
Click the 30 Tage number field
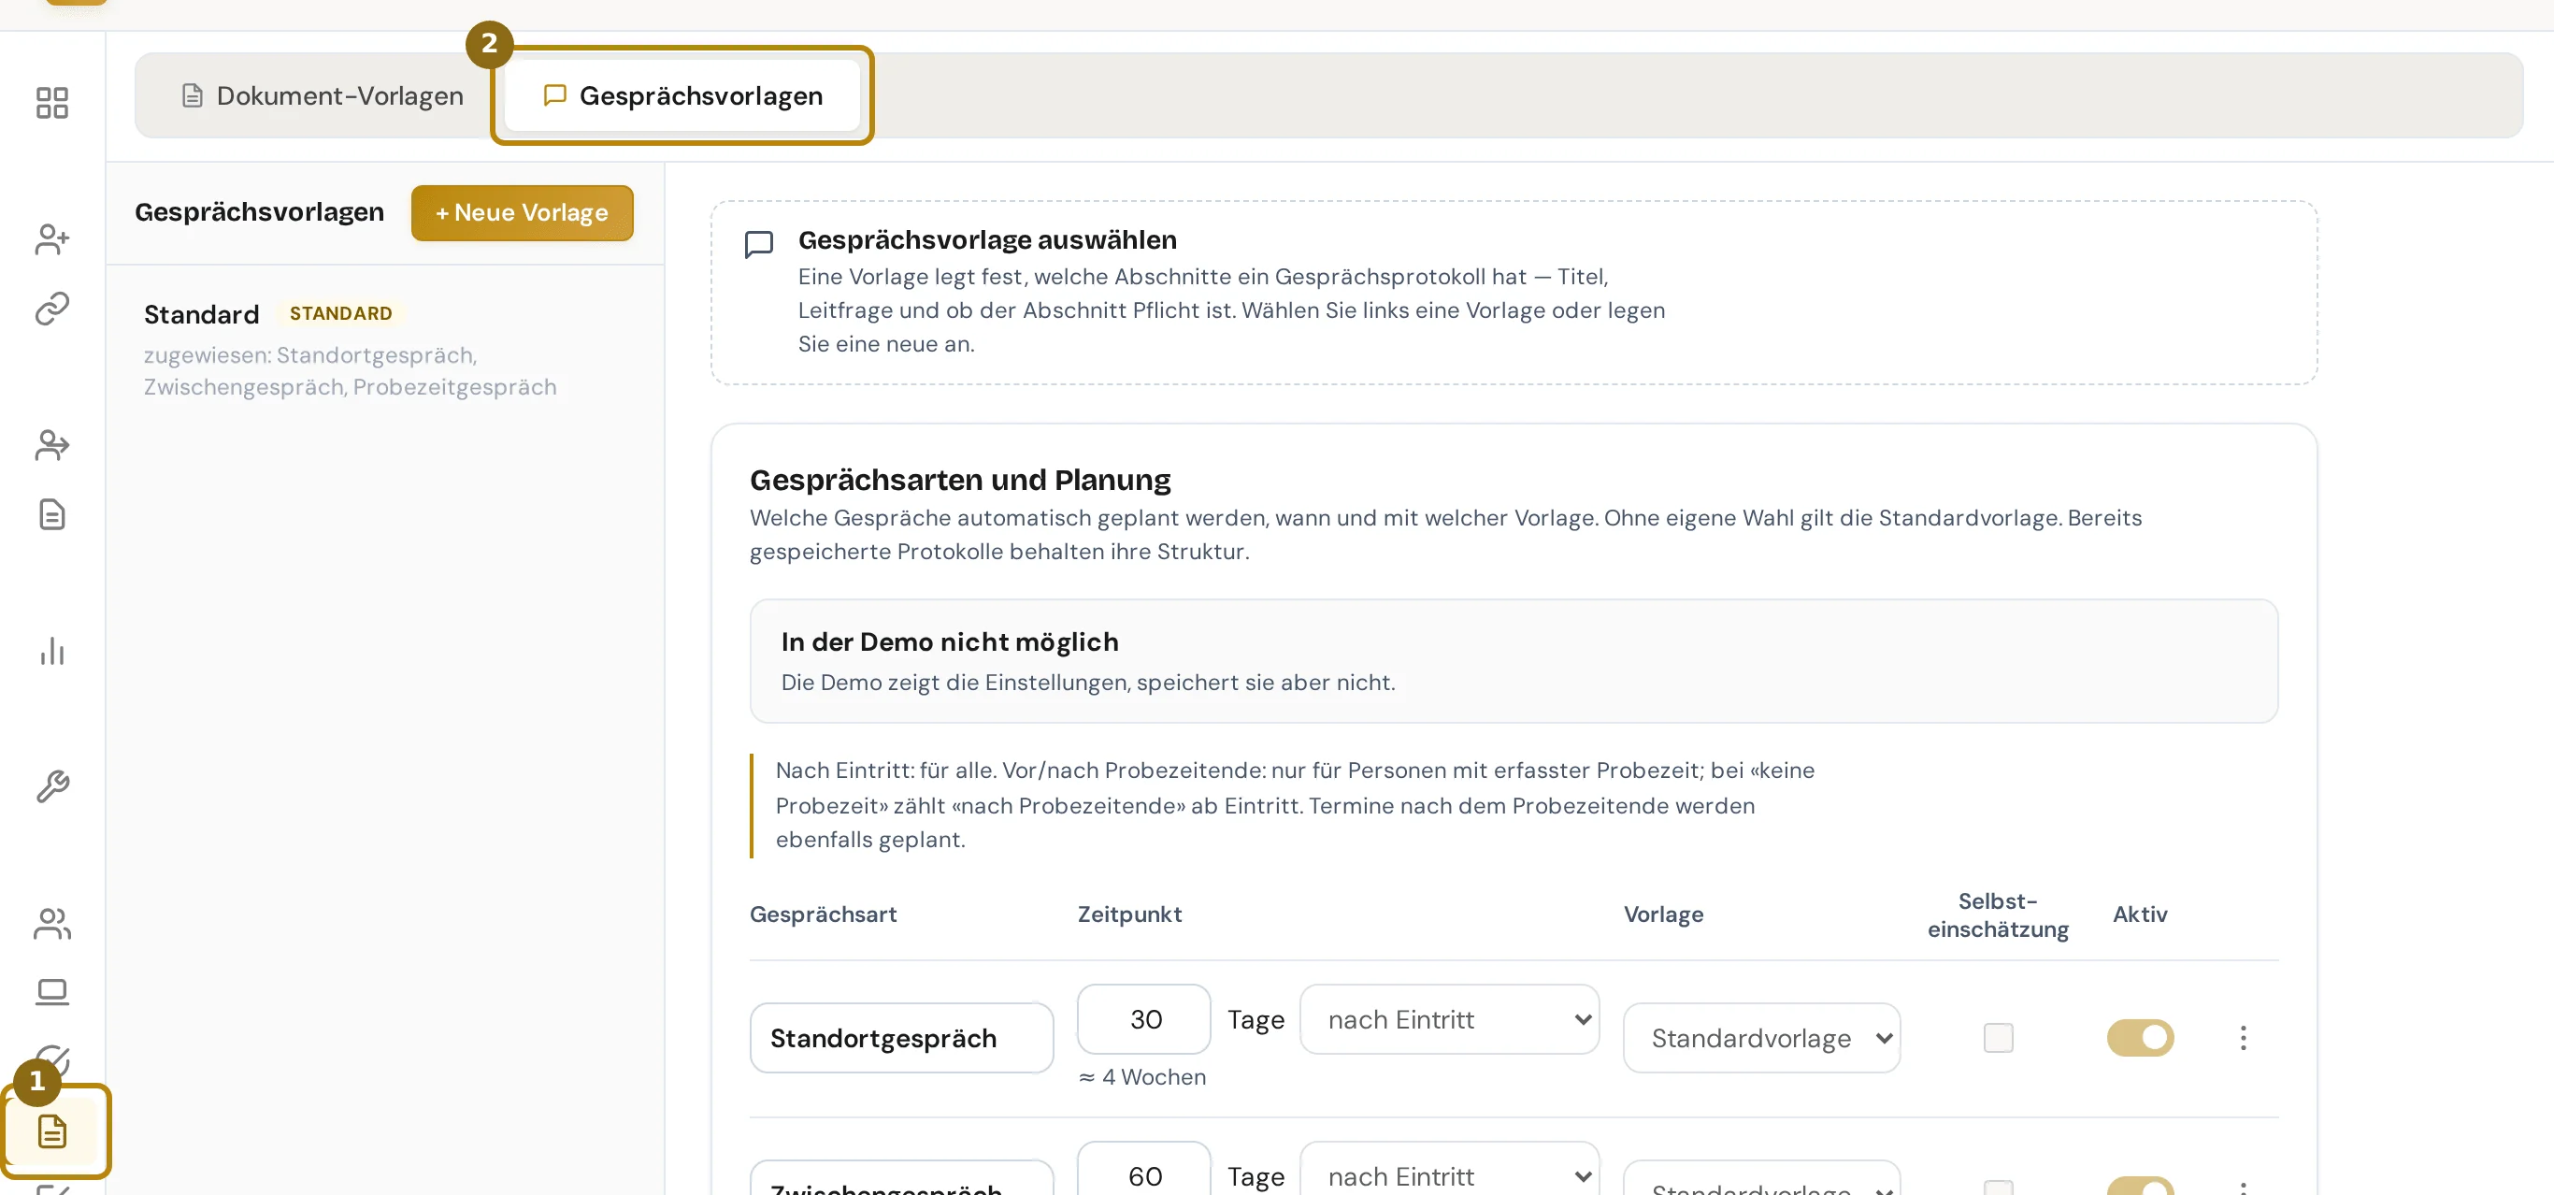pos(1144,1019)
